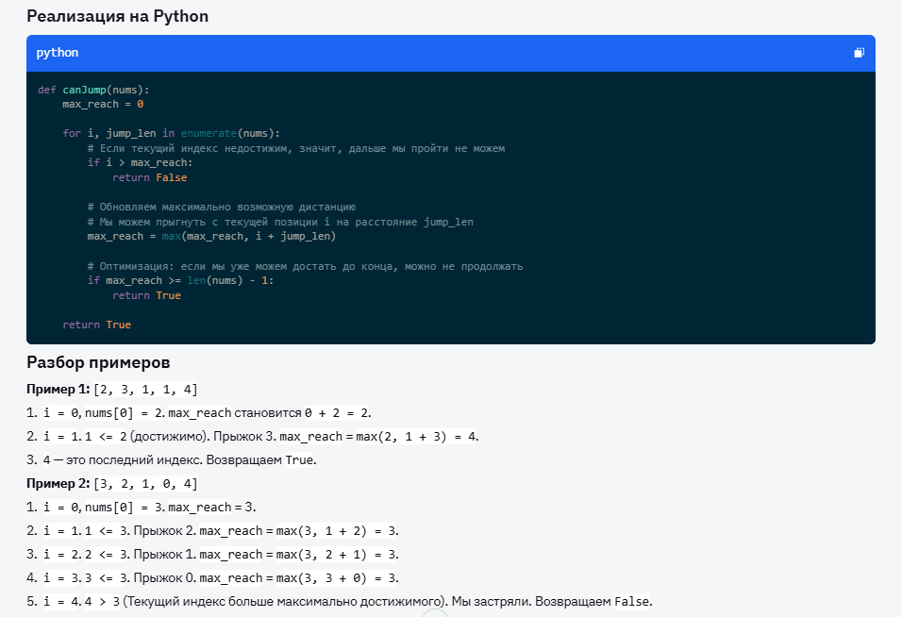Viewport: 902px width, 617px height.
Task: Click the 'Пример 1:' label
Action: tap(58, 390)
